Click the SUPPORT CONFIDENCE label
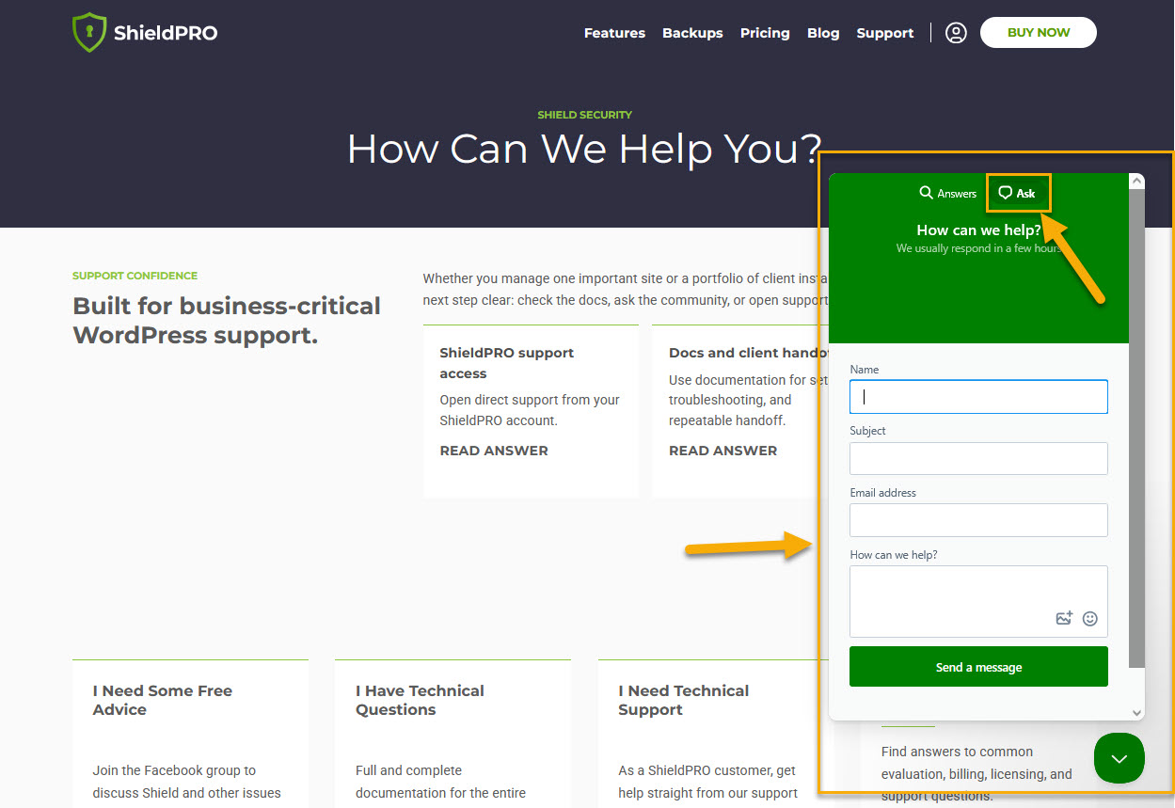The image size is (1175, 808). [x=135, y=276]
